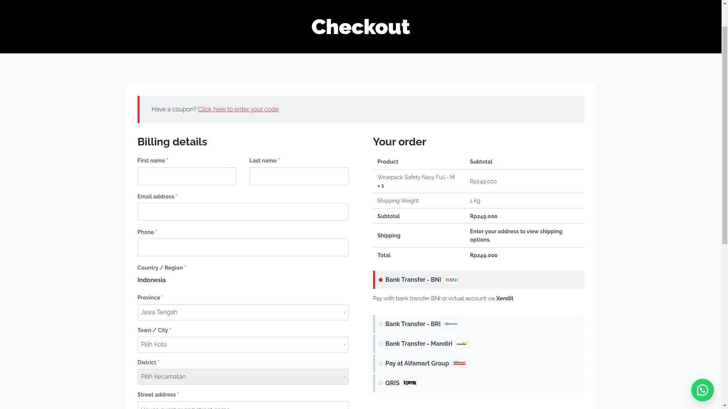
Task: Choose Bank Transfer - BRI radio button
Action: [x=381, y=324]
